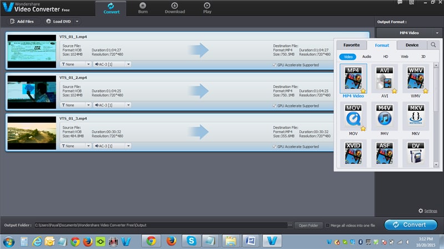Click the Format tab in format panel
444x249 pixels.
point(382,45)
